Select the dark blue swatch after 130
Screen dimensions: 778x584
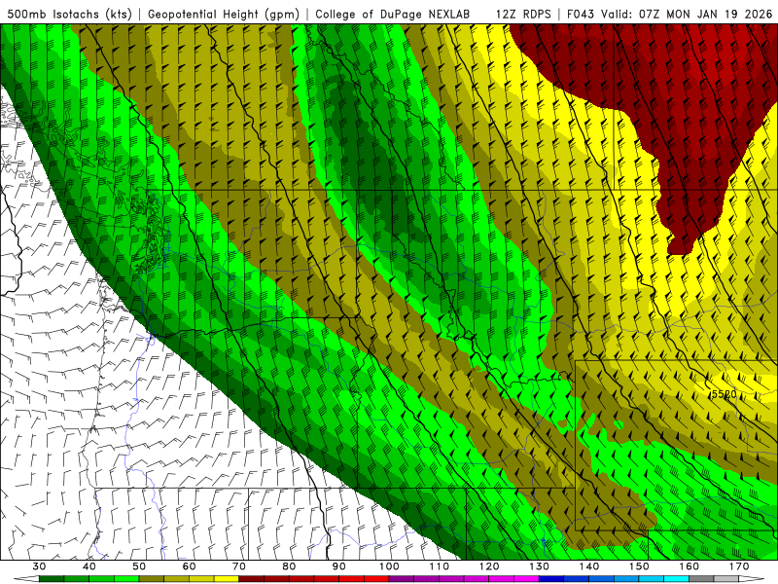(x=551, y=579)
